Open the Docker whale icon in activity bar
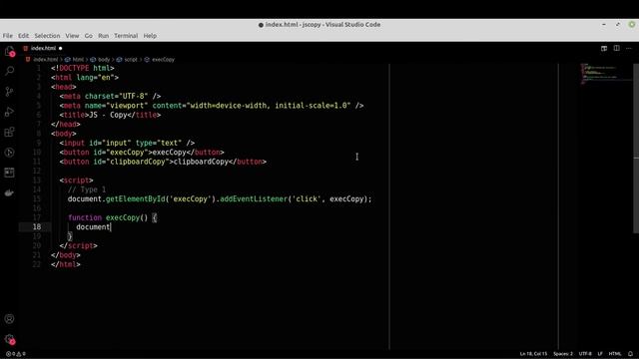This screenshot has height=359, width=639. (x=9, y=192)
